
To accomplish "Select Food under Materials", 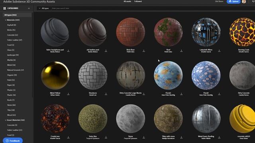I will (x=11, y=45).
